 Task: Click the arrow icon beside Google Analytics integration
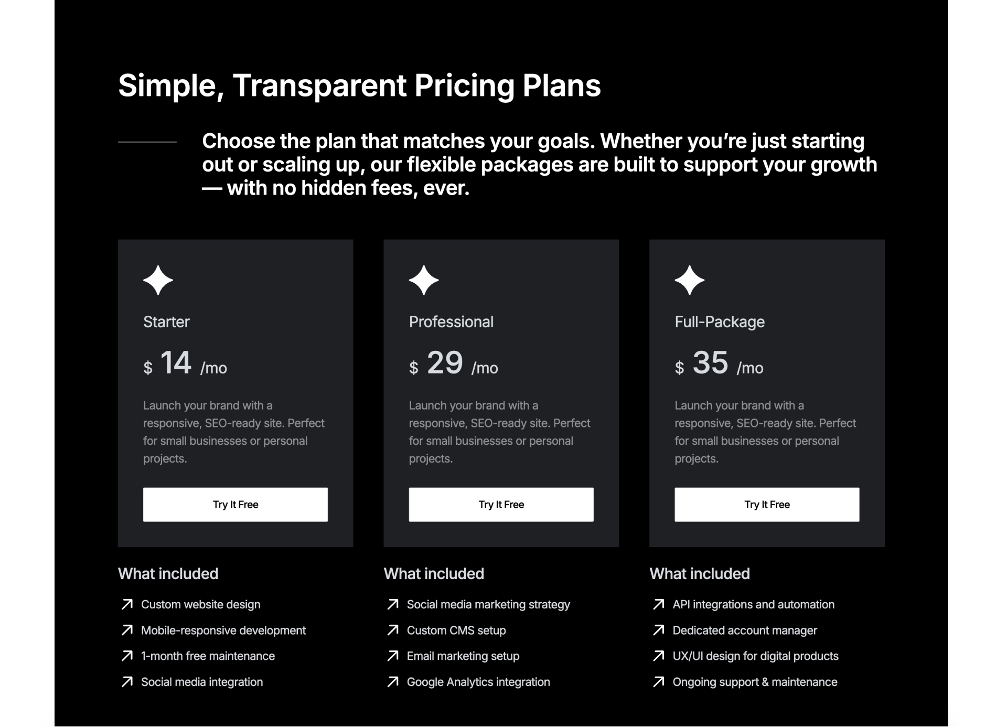tap(392, 682)
